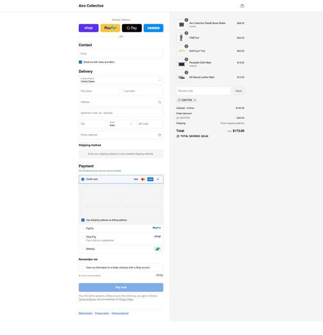Click the address search magnifier icon

[x=160, y=102]
